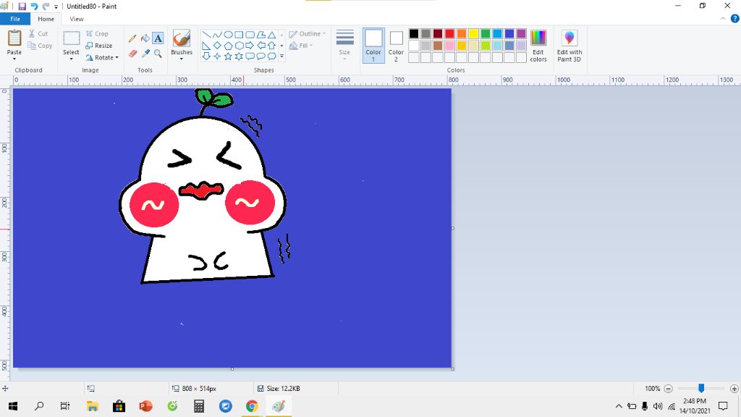741x417 pixels.
Task: Click the zoom slider handle
Action: [x=701, y=388]
